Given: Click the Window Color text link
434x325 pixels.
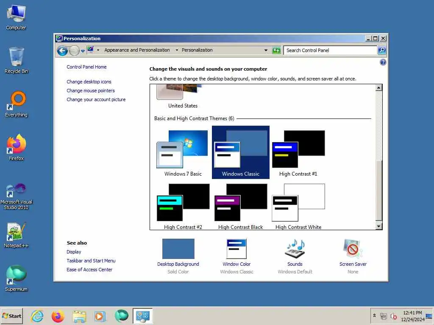Looking at the screenshot, I should (x=236, y=264).
